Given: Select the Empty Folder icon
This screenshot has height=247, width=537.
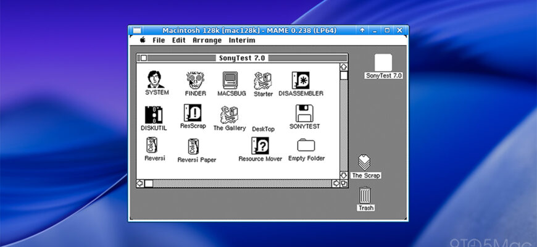Looking at the screenshot, I should [x=306, y=145].
